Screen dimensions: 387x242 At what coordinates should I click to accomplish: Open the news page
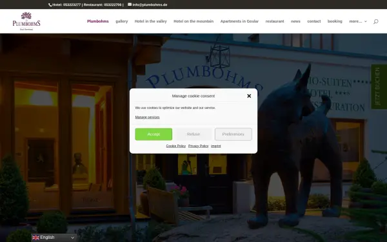tap(295, 21)
